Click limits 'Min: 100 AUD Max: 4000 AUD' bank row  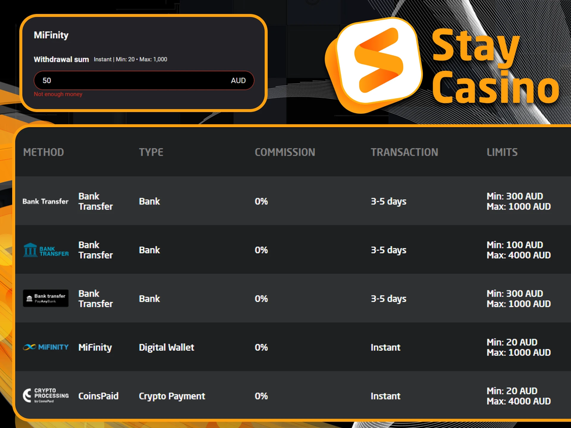click(519, 250)
